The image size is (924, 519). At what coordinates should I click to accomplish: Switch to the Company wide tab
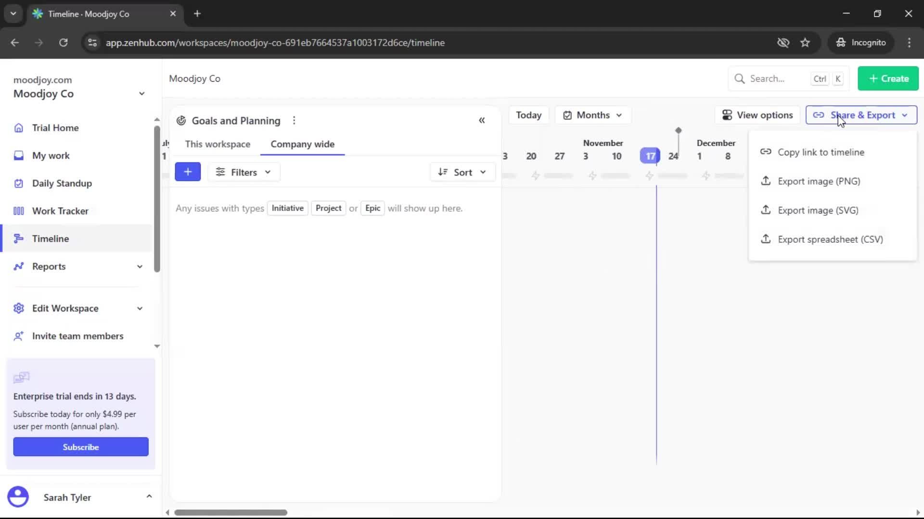[x=302, y=144]
